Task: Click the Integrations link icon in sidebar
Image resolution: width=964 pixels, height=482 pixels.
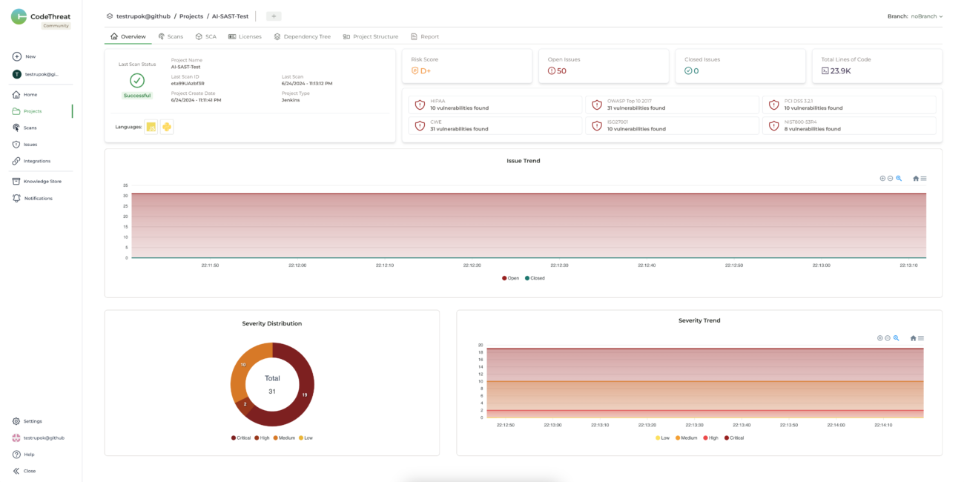Action: (16, 161)
